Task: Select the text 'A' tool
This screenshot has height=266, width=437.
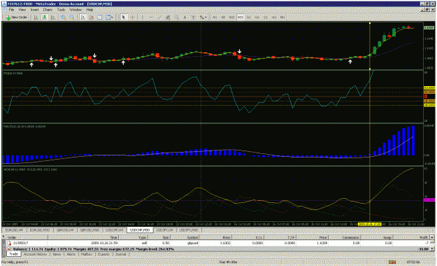Action: point(185,17)
